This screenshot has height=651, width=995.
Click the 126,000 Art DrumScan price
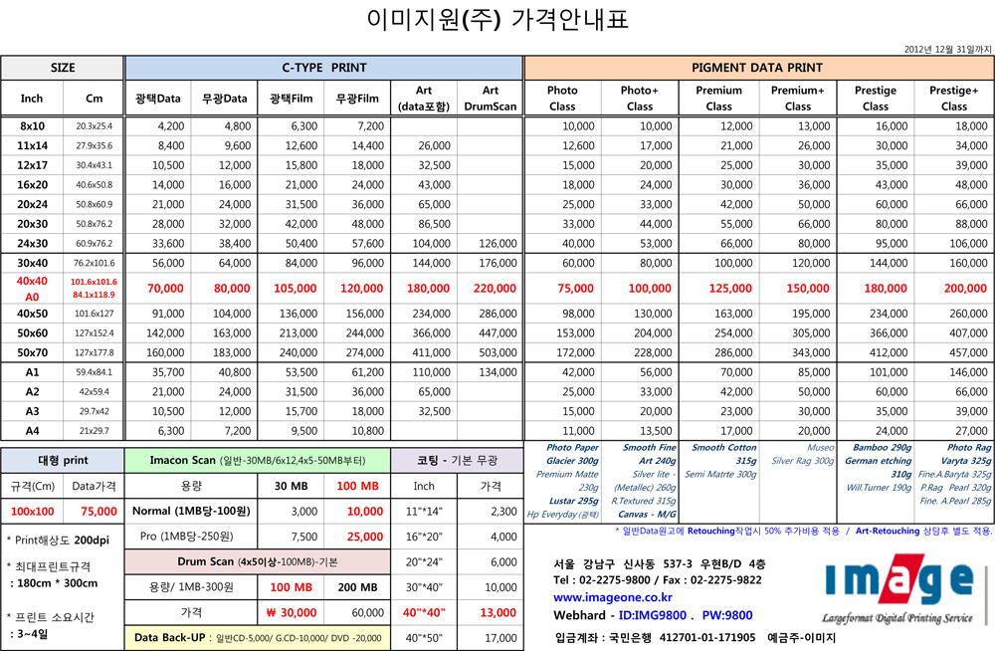[x=497, y=243]
